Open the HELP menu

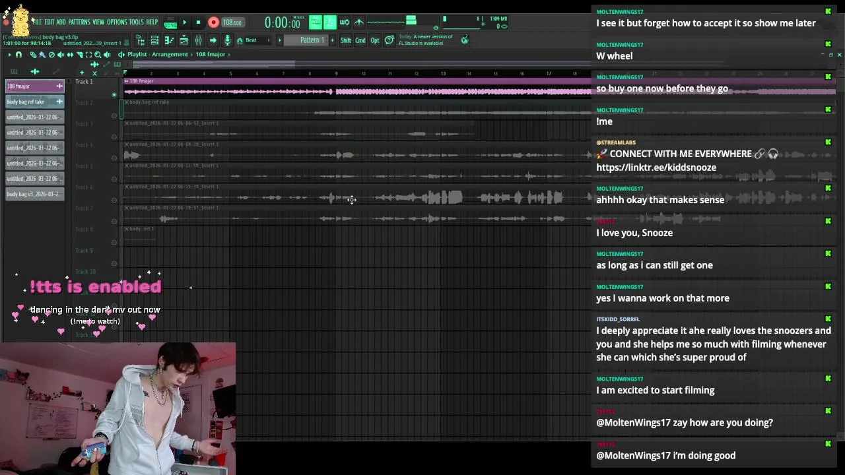click(x=152, y=22)
